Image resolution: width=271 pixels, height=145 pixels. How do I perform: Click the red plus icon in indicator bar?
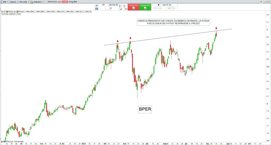tap(2, 12)
